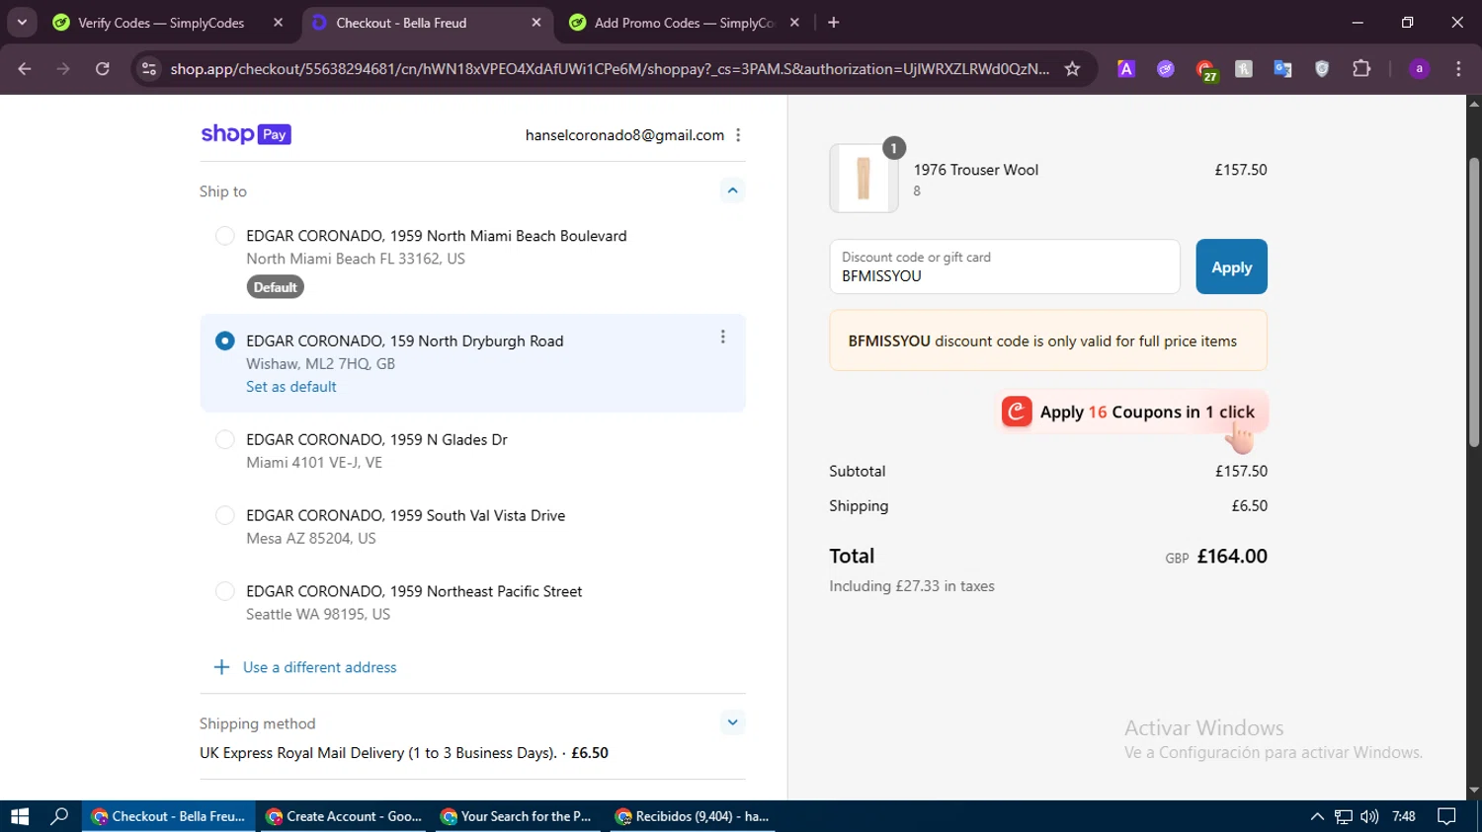This screenshot has width=1482, height=832.
Task: Open the Checkout - Bella Freud taskbar window
Action: click(168, 816)
